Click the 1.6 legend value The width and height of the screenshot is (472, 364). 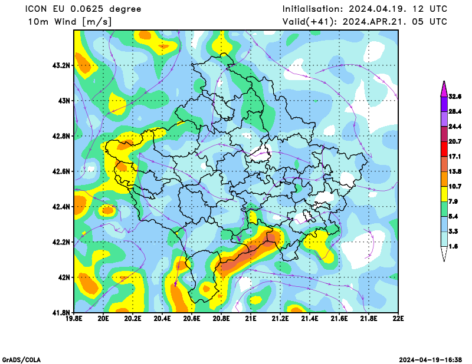tap(453, 246)
